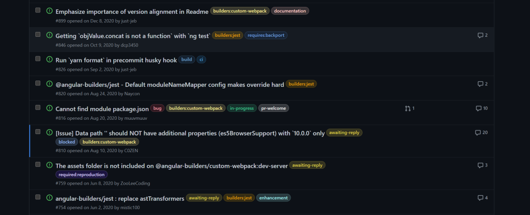Open 'Run yarn format in precommit husky hook'
This screenshot has height=215, width=530.
pos(116,60)
